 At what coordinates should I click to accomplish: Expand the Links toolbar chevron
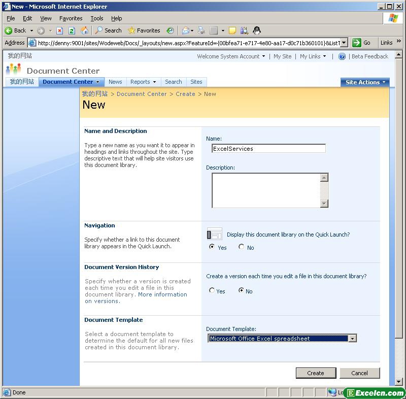399,41
